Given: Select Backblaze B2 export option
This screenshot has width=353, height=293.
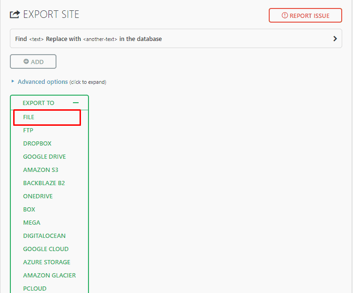Looking at the screenshot, I should [44, 183].
